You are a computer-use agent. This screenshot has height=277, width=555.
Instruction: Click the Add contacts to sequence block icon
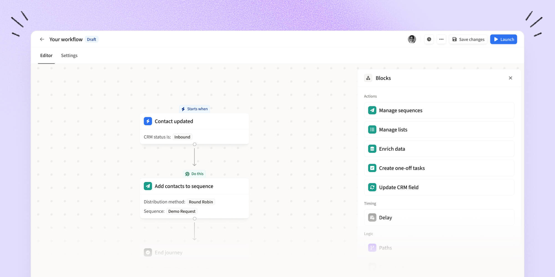(148, 186)
